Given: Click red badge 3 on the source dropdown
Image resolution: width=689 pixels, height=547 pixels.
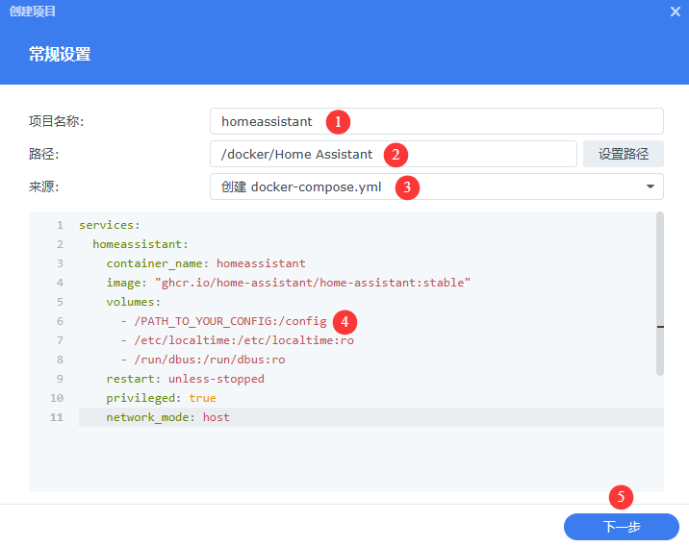Looking at the screenshot, I should (x=407, y=187).
